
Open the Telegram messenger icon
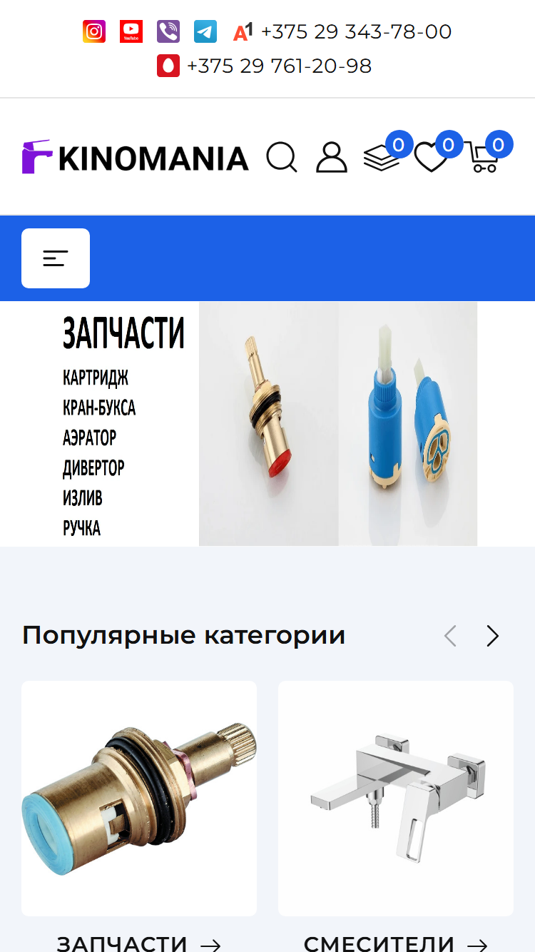point(205,31)
